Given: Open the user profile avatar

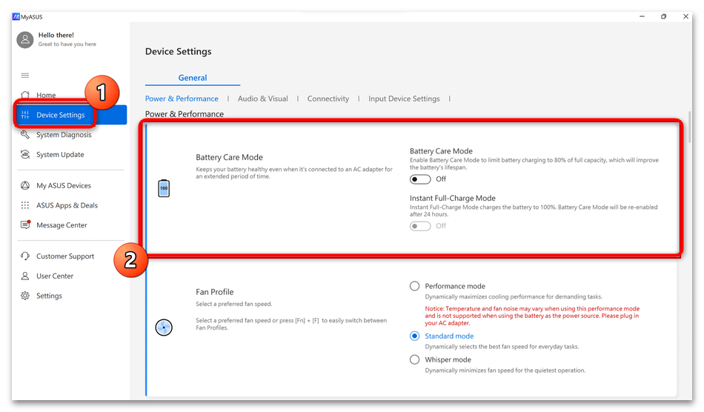Looking at the screenshot, I should click(25, 40).
